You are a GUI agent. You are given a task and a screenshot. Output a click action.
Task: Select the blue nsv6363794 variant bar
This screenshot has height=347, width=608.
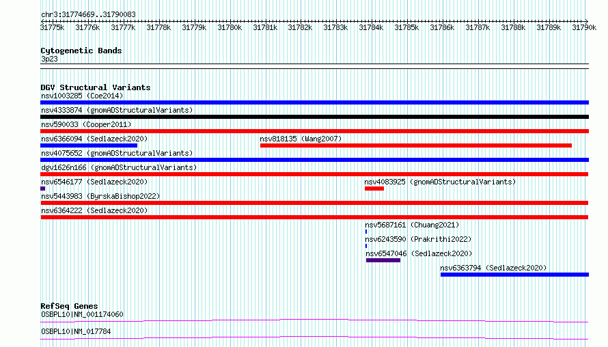[x=514, y=275]
